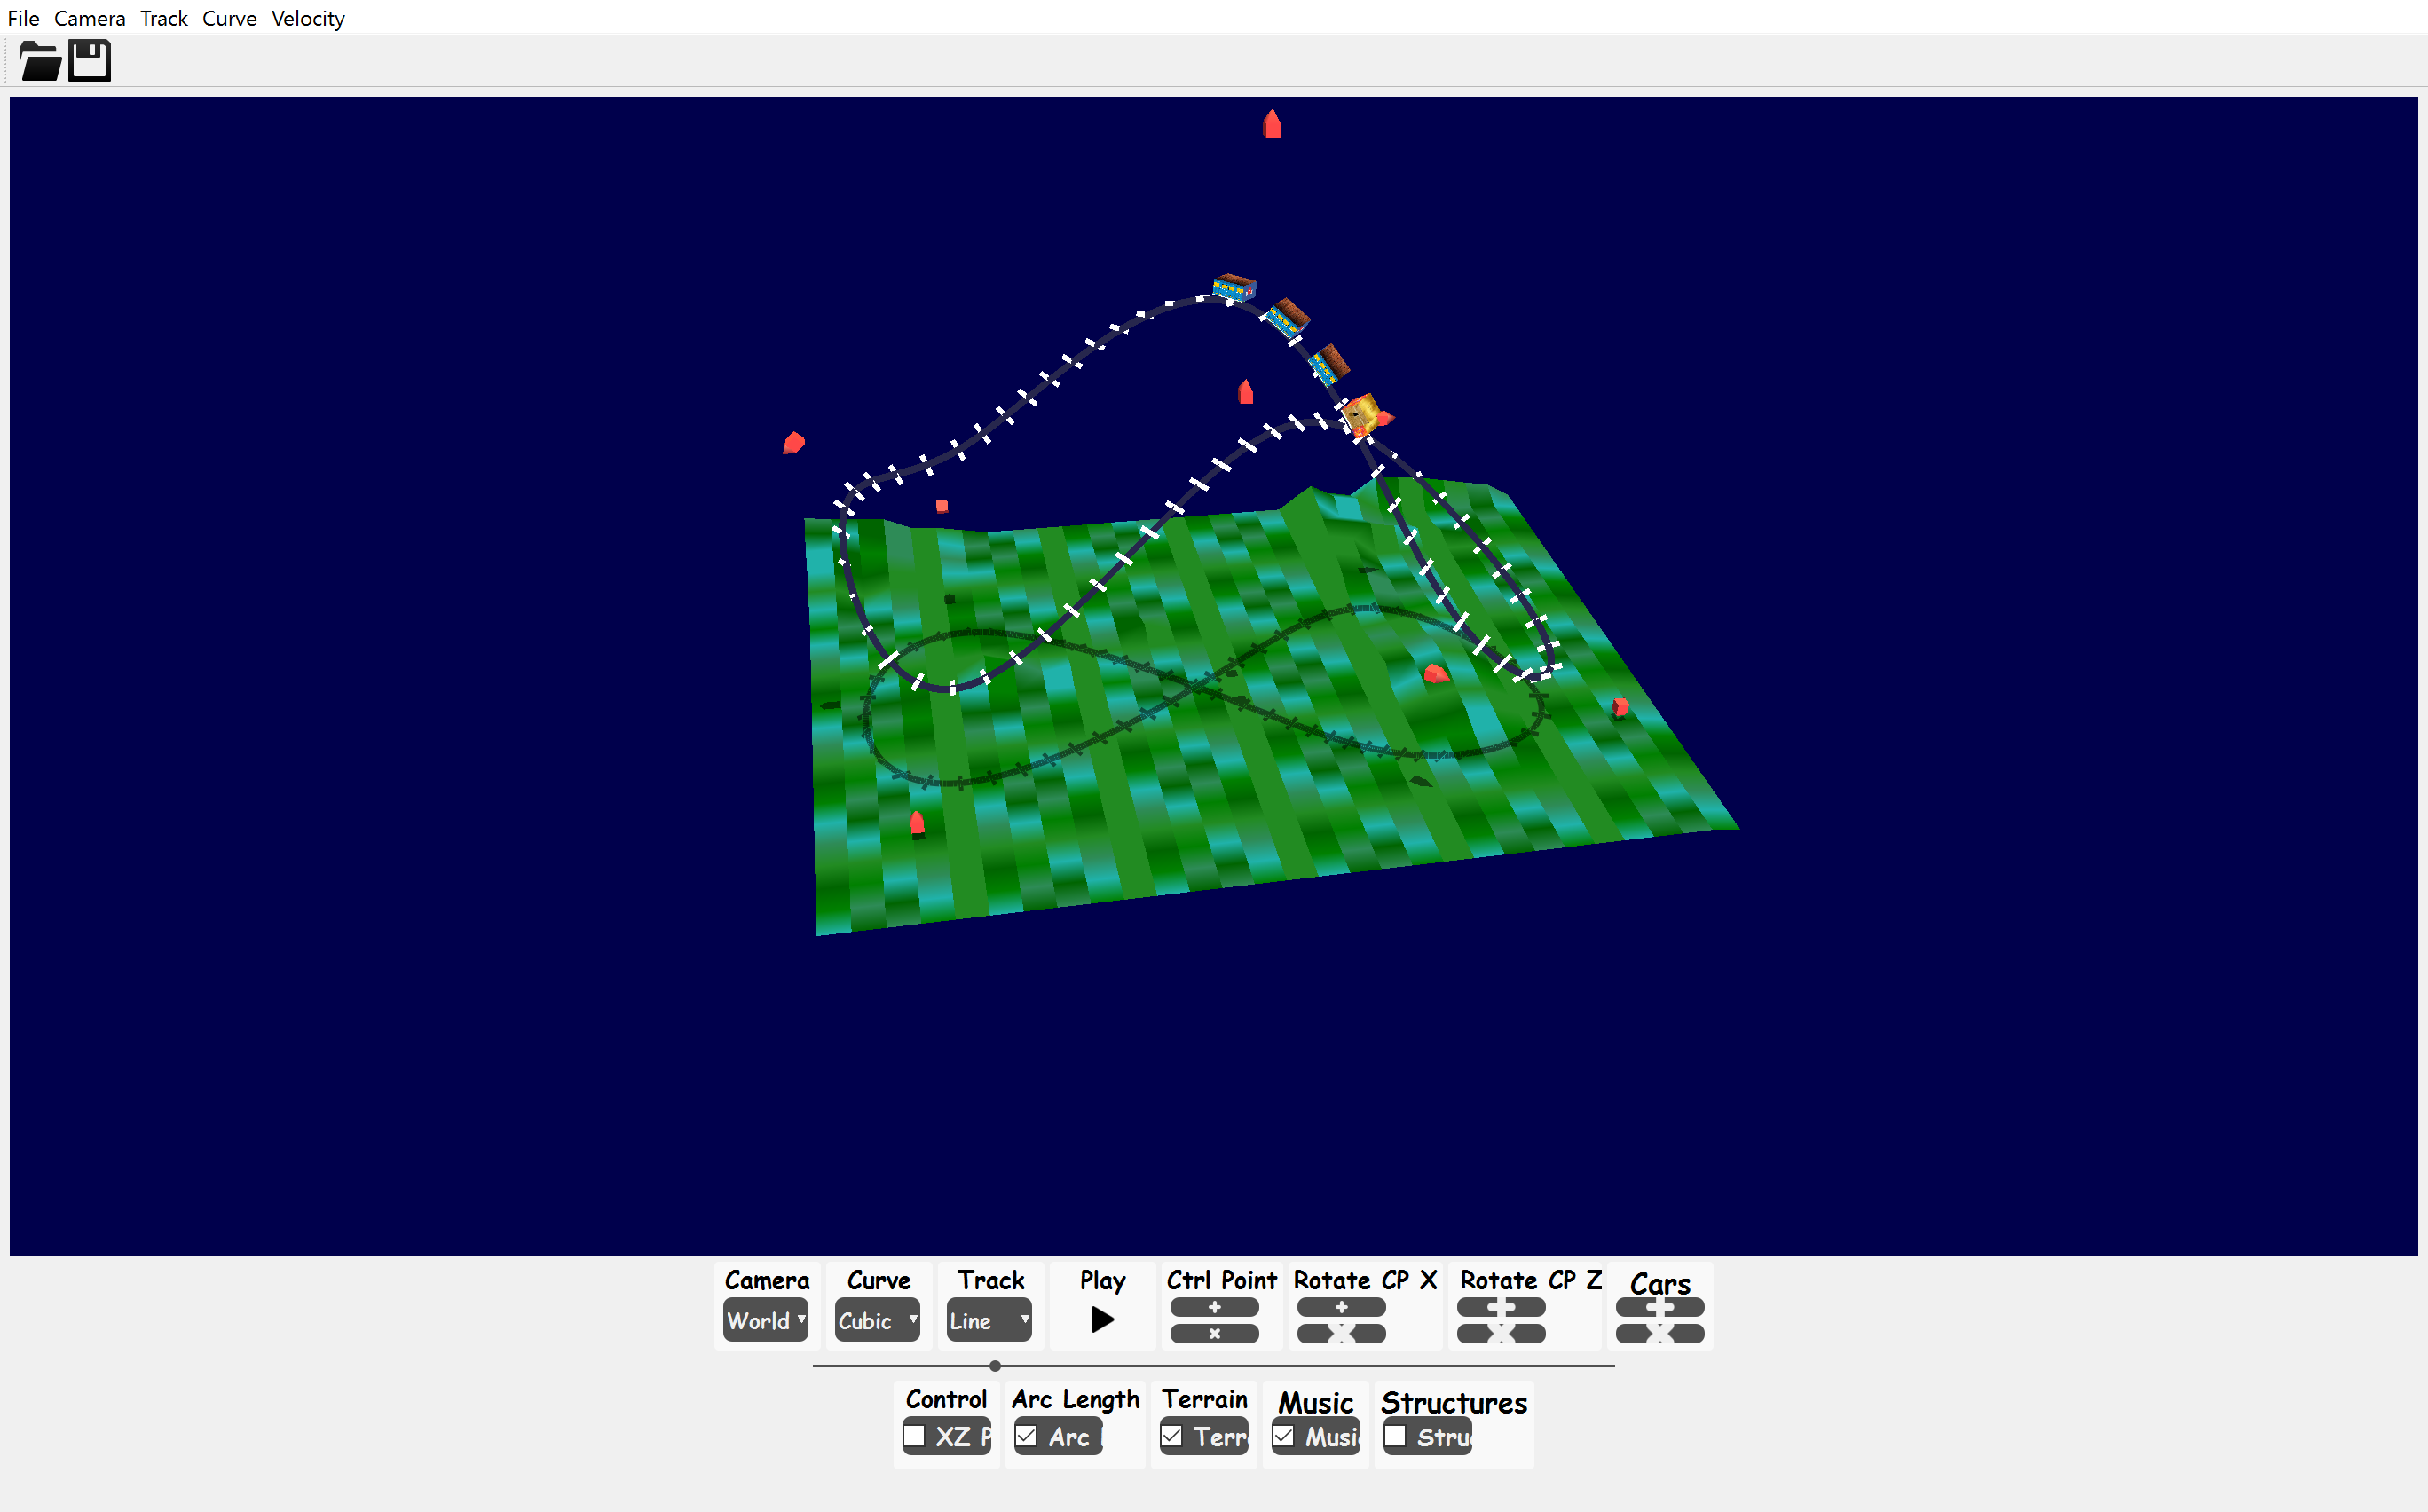Viewport: 2428px width, 1512px height.
Task: Toggle the Terrain checkbox off
Action: coord(1172,1437)
